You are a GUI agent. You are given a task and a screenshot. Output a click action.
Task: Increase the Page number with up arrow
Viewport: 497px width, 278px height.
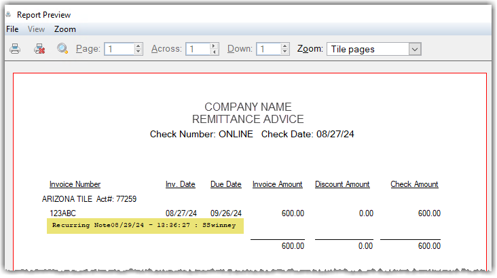(x=139, y=46)
